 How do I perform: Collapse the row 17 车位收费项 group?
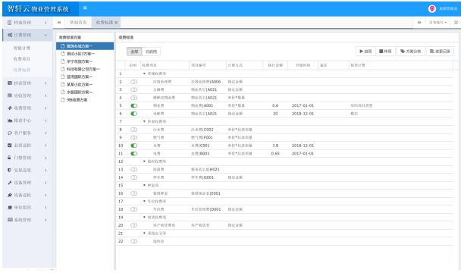tap(144, 202)
